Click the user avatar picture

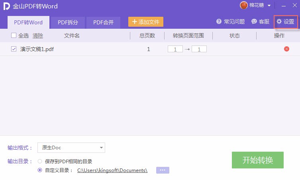click(x=244, y=5)
